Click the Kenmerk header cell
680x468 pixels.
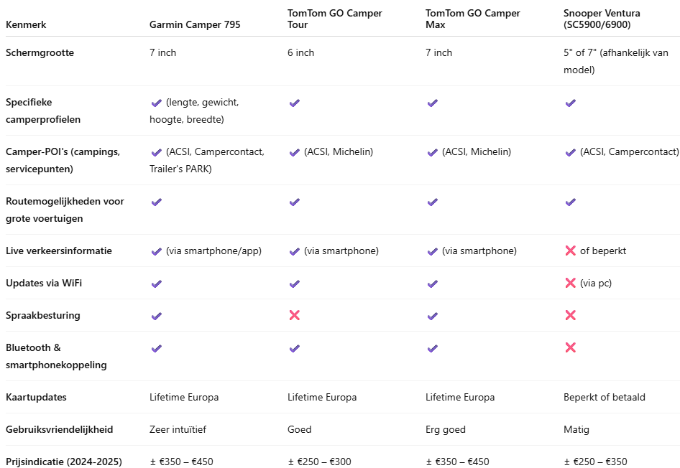(26, 24)
